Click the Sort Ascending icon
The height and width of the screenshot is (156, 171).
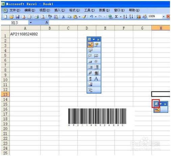(125, 17)
